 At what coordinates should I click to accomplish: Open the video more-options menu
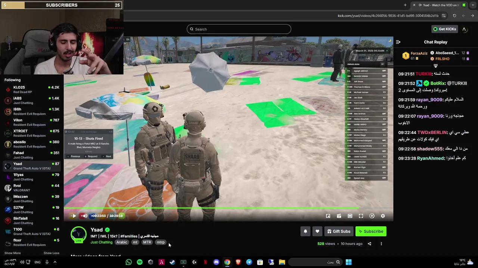[x=381, y=244]
